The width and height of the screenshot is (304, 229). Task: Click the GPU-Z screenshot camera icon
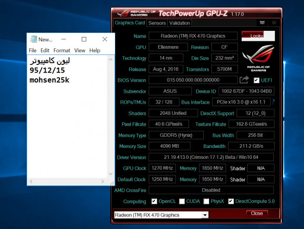[262, 23]
